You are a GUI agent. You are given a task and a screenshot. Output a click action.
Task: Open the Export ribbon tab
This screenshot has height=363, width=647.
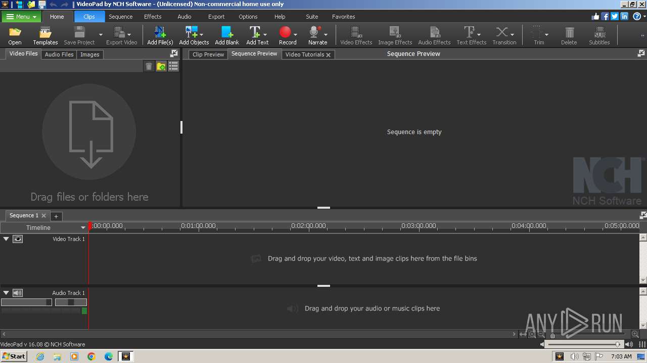coord(216,17)
